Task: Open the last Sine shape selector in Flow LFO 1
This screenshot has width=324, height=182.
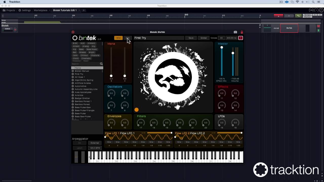Action: (168, 142)
